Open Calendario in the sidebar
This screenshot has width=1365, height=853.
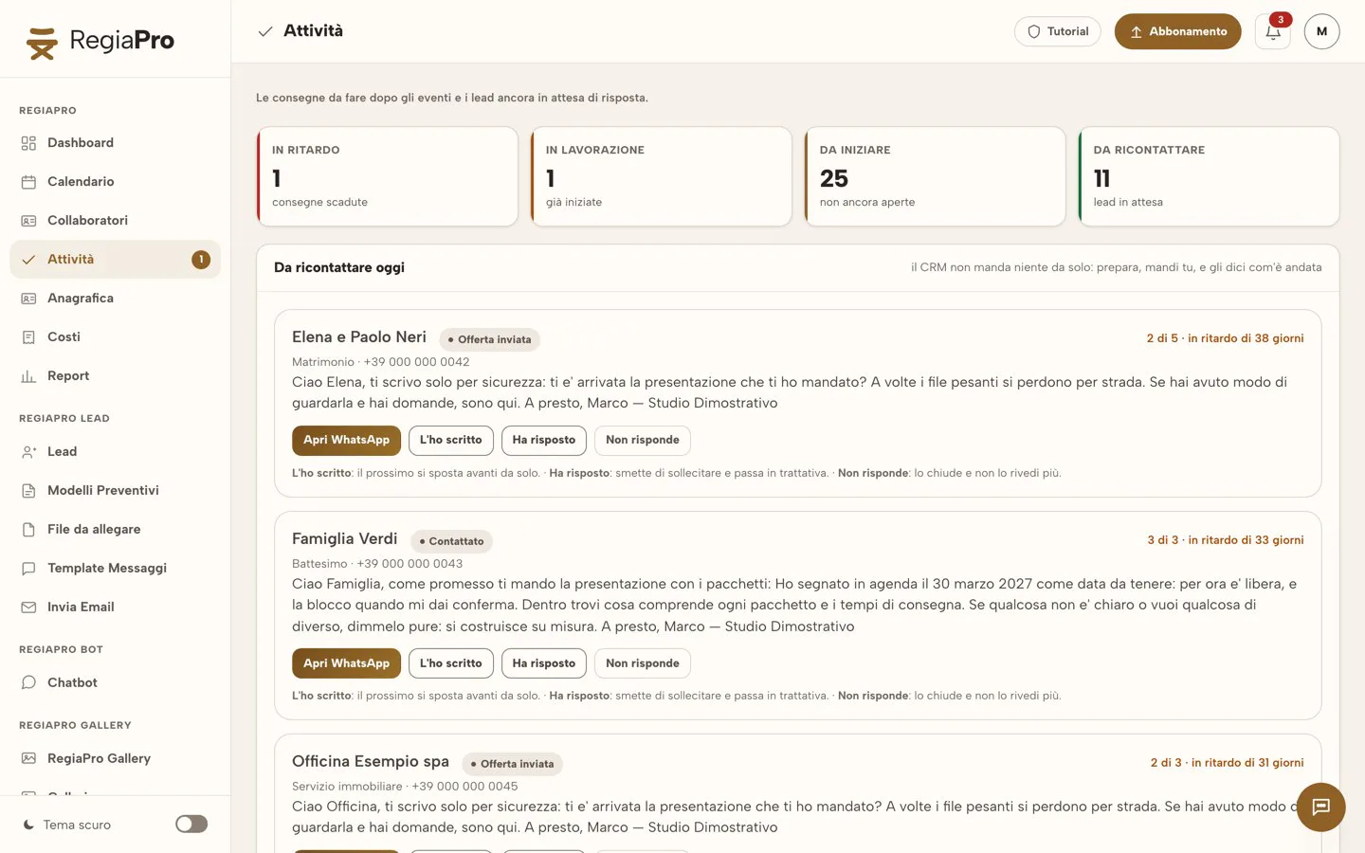(116, 182)
